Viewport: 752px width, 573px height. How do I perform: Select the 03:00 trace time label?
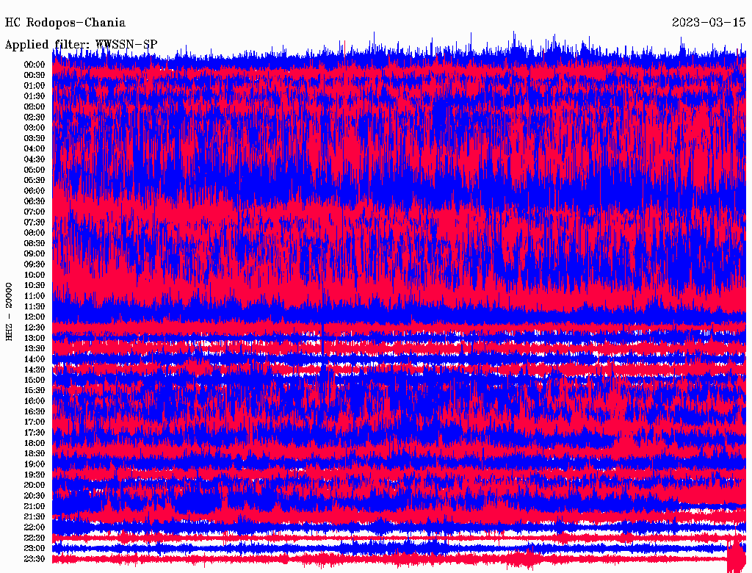(35, 128)
